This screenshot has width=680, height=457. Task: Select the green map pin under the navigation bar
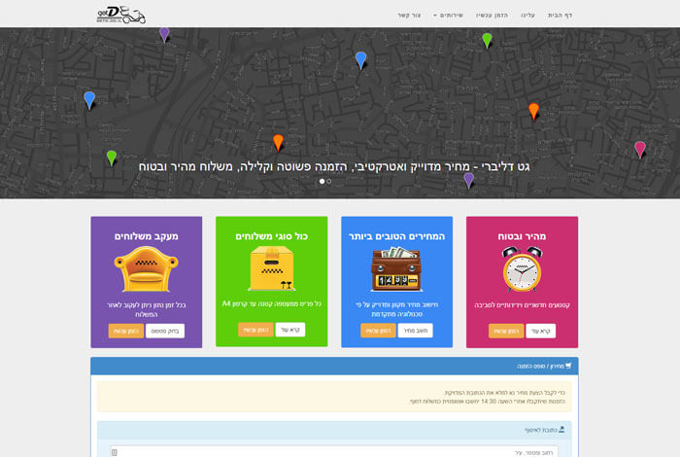487,41
